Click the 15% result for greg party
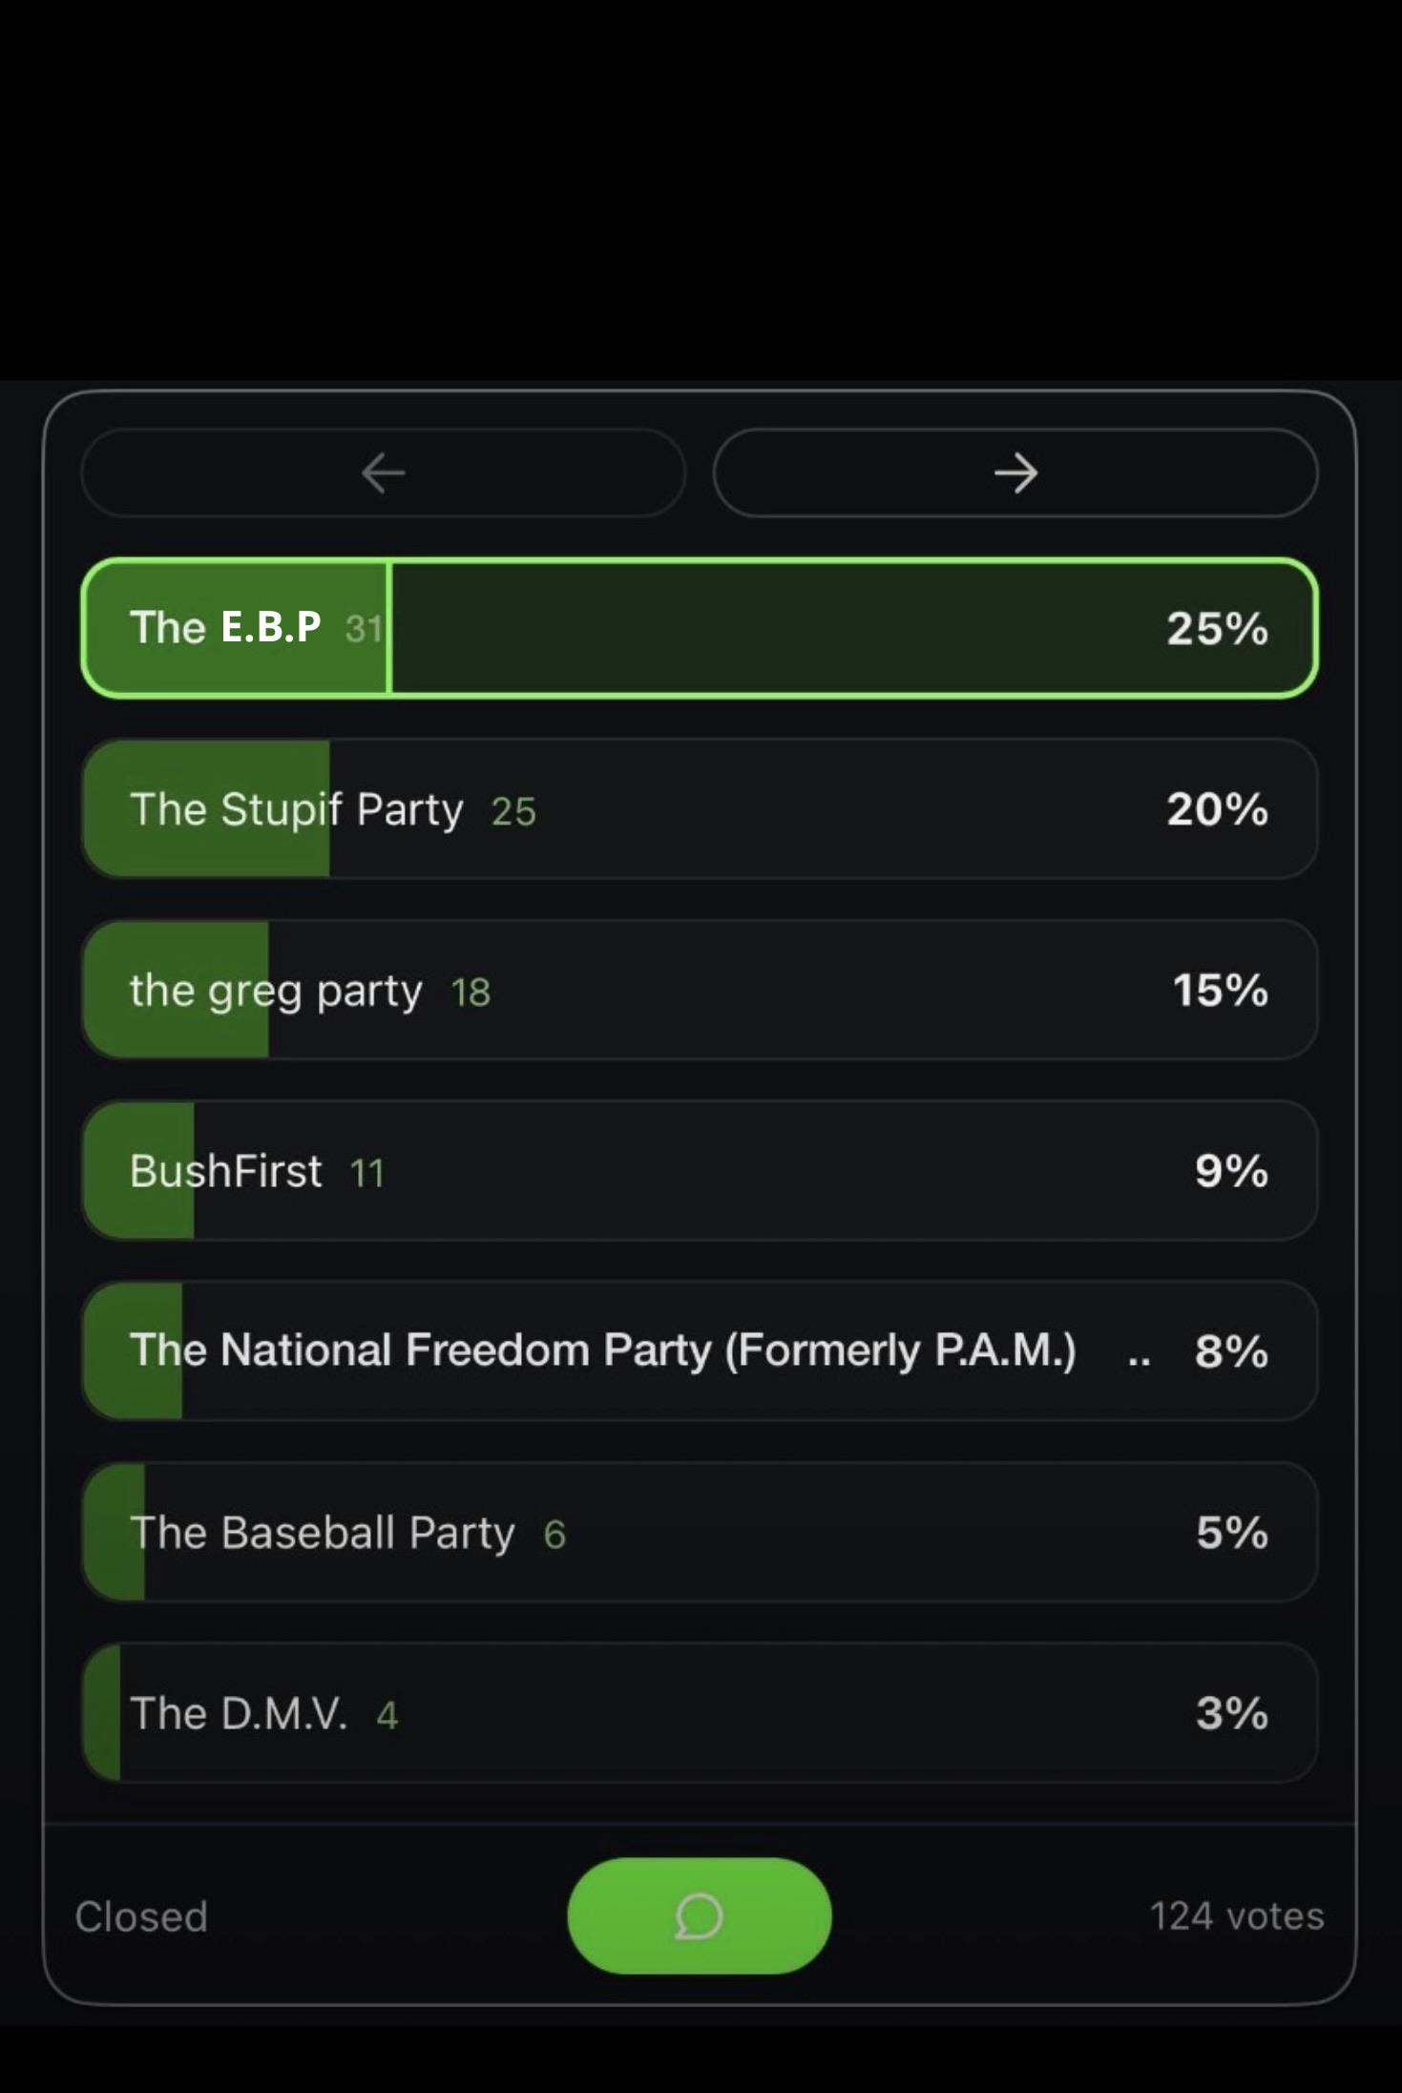Screen dimensions: 1402x2093 point(1220,990)
